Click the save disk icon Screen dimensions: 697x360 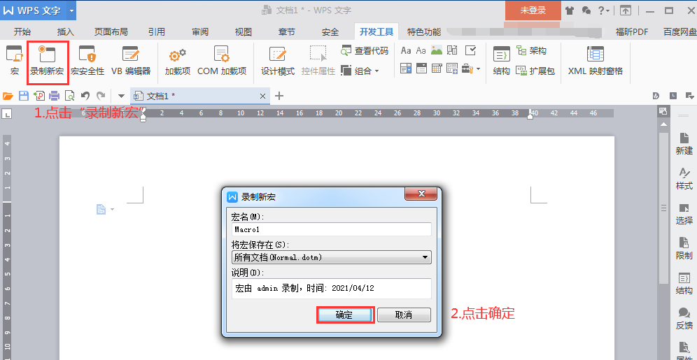tap(24, 96)
